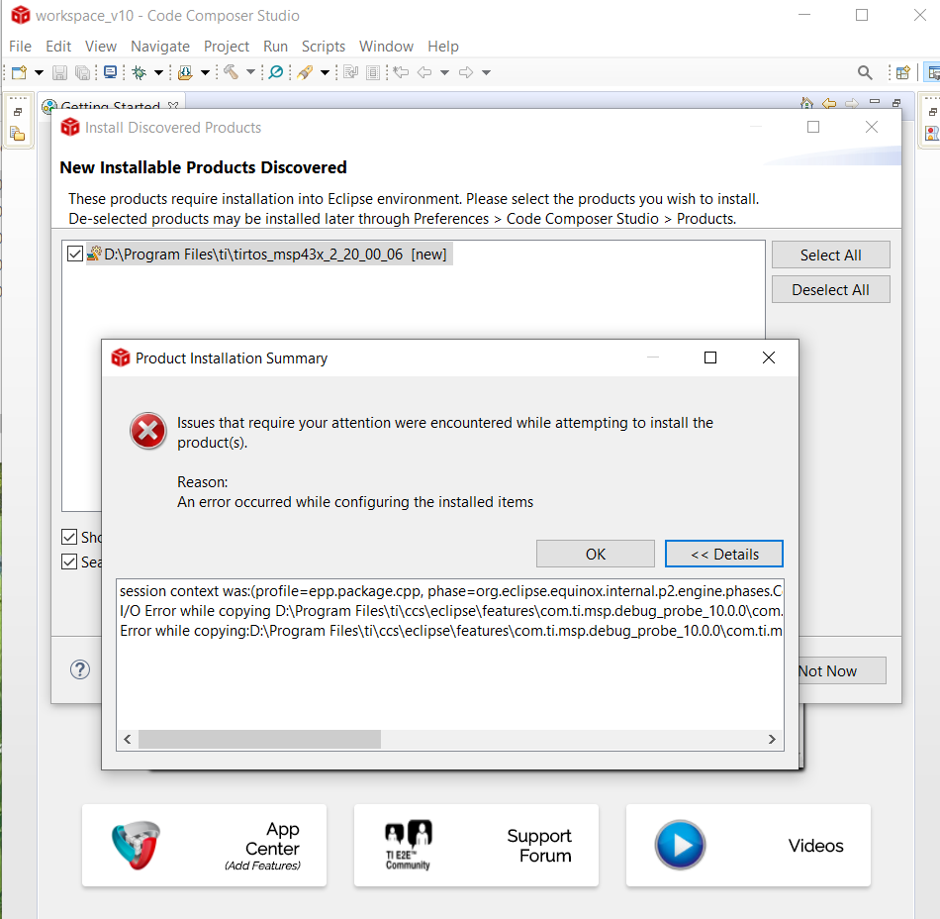Click the 'I/O Error while copying' detail line
This screenshot has height=919, width=940.
pos(451,611)
